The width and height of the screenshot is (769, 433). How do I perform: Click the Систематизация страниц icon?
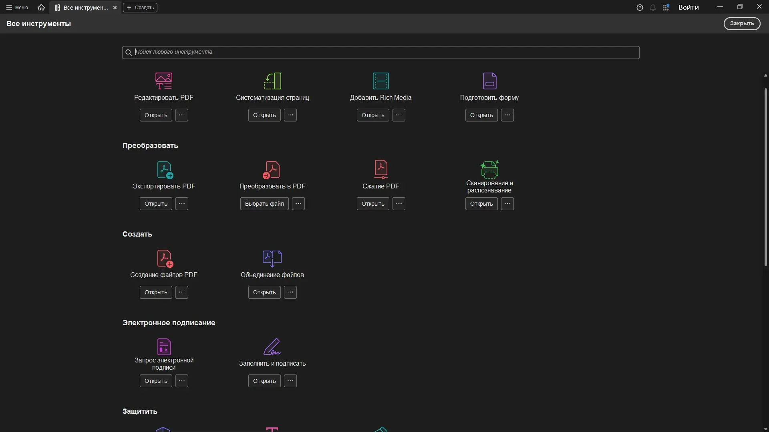[x=272, y=81]
